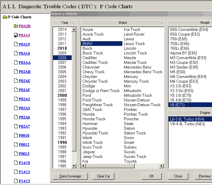Screen dimensions: 212x185
Task: Open the P0010 code link
Action: (x=24, y=135)
